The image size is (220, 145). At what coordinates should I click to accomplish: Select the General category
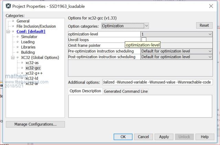[x=23, y=21]
